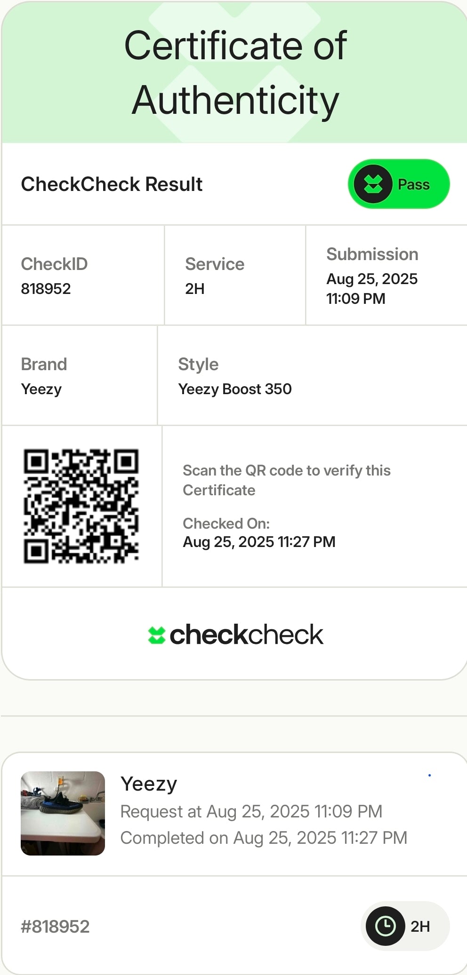This screenshot has width=467, height=975.
Task: Click the clock icon in the 2H badge
Action: (385, 926)
